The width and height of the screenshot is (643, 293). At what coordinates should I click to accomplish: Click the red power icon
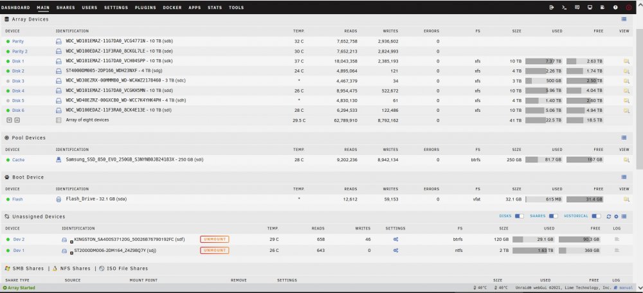coord(629,7)
